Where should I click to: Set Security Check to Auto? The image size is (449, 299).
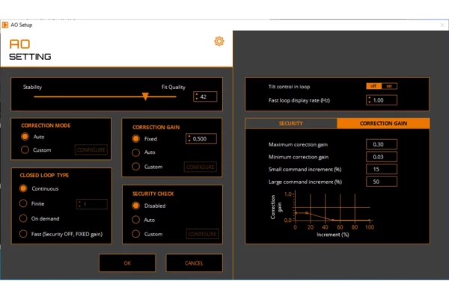point(135,220)
